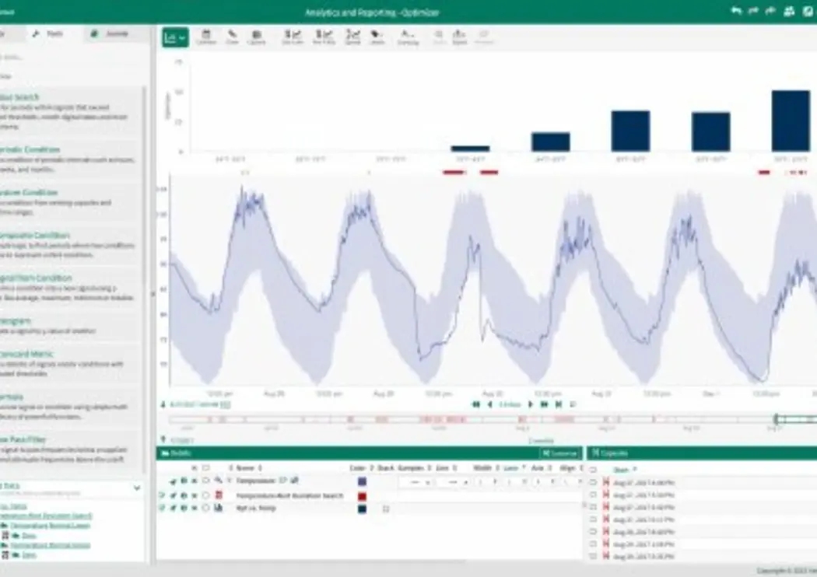Click the icon beside Temperature-Best Duration Search
This screenshot has height=577, width=817.
click(x=219, y=495)
